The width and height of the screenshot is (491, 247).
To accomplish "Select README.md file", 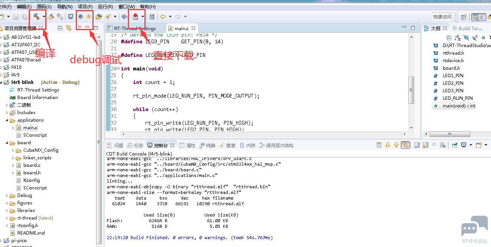I will (31, 233).
